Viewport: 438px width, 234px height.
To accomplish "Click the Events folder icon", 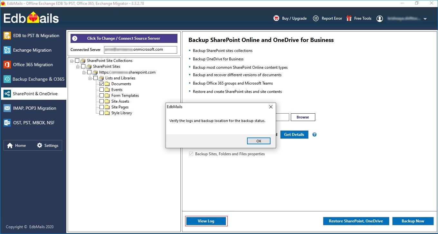I will tap(108, 90).
